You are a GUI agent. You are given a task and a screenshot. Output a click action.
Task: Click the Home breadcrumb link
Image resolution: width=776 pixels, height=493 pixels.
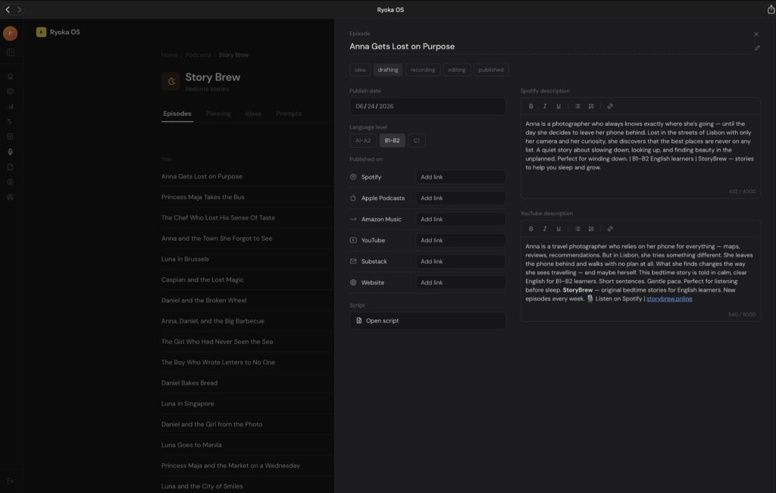[169, 55]
